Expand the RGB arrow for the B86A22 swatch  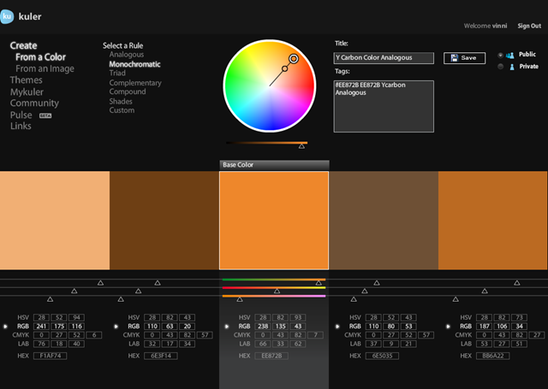(x=448, y=327)
